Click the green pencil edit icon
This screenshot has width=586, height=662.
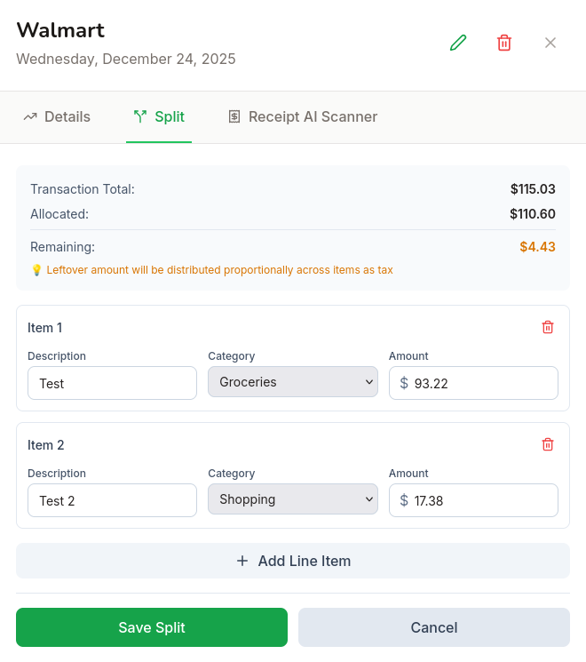458,43
